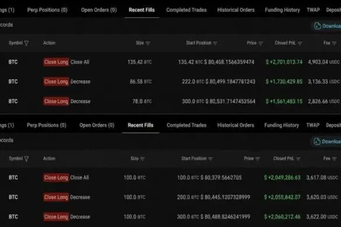Sort by Size in the upper table
Image resolution: width=341 pixels, height=227 pixels.
coord(148,43)
